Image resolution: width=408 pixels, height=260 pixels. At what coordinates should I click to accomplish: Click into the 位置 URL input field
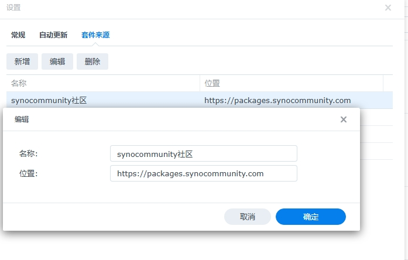(203, 173)
